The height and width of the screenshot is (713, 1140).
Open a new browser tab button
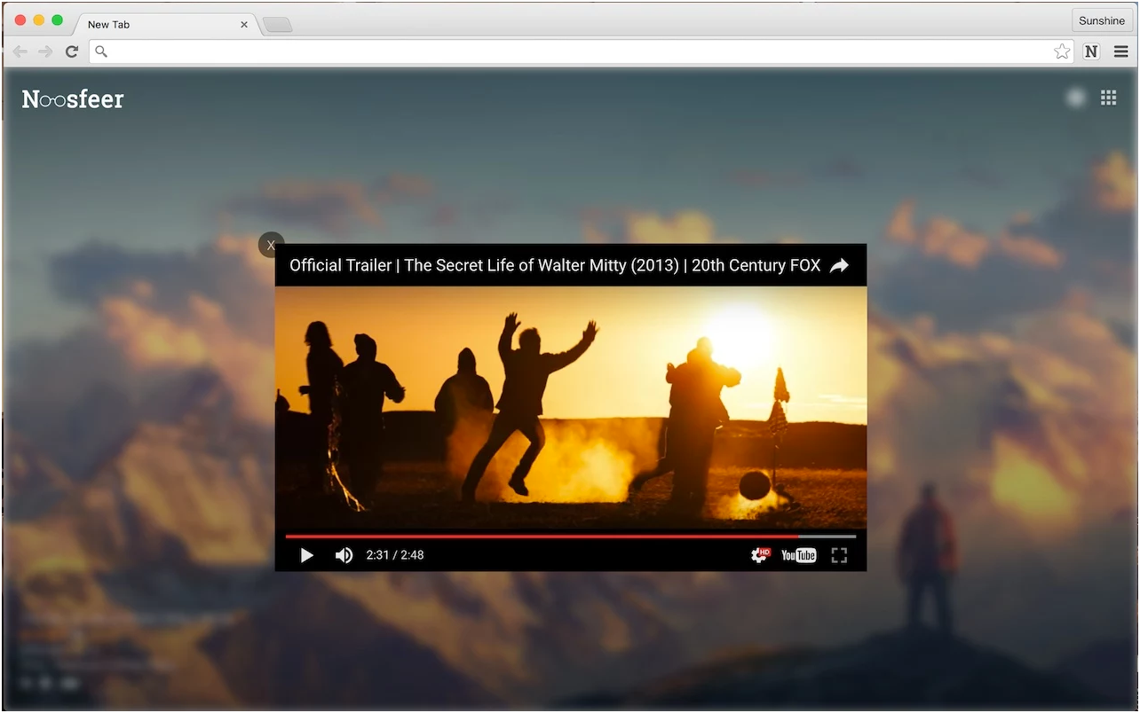(x=278, y=25)
